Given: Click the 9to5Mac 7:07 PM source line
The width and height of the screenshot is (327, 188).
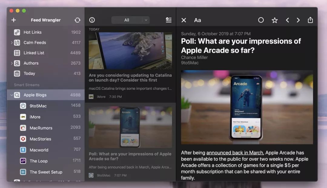Looking at the screenshot, I should pyautogui.click(x=107, y=175).
